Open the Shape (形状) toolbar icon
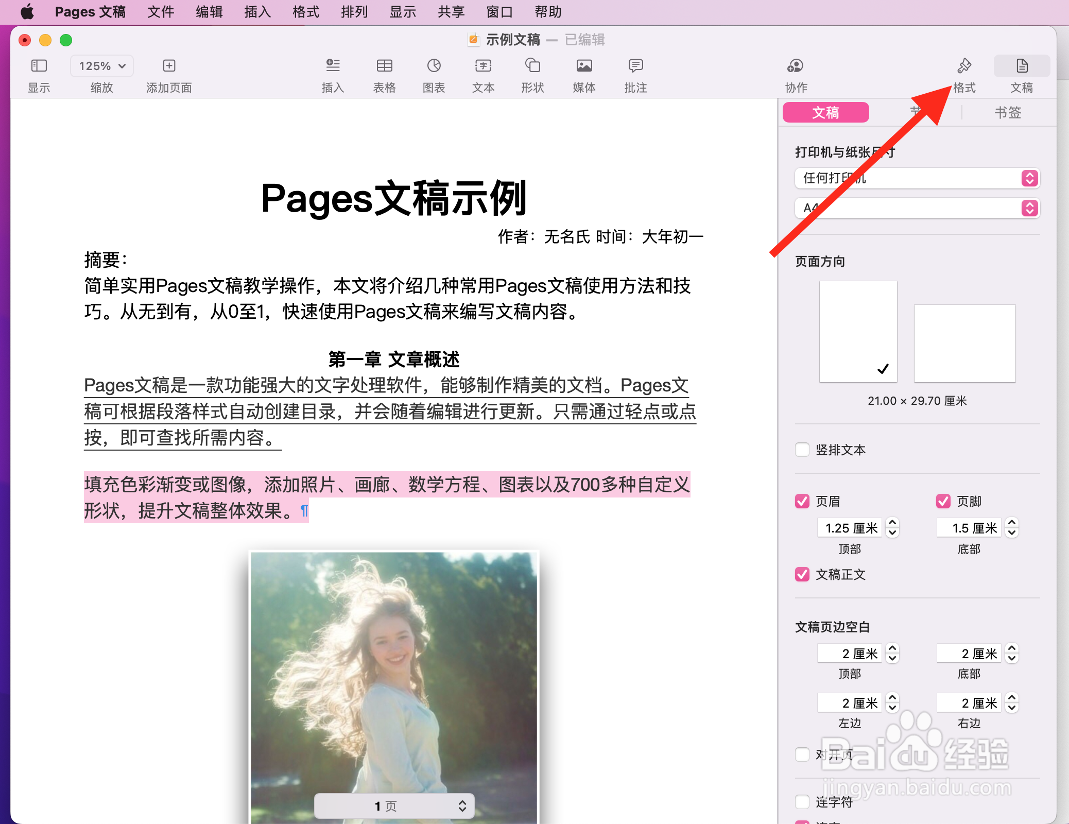The image size is (1069, 824). pos(532,66)
